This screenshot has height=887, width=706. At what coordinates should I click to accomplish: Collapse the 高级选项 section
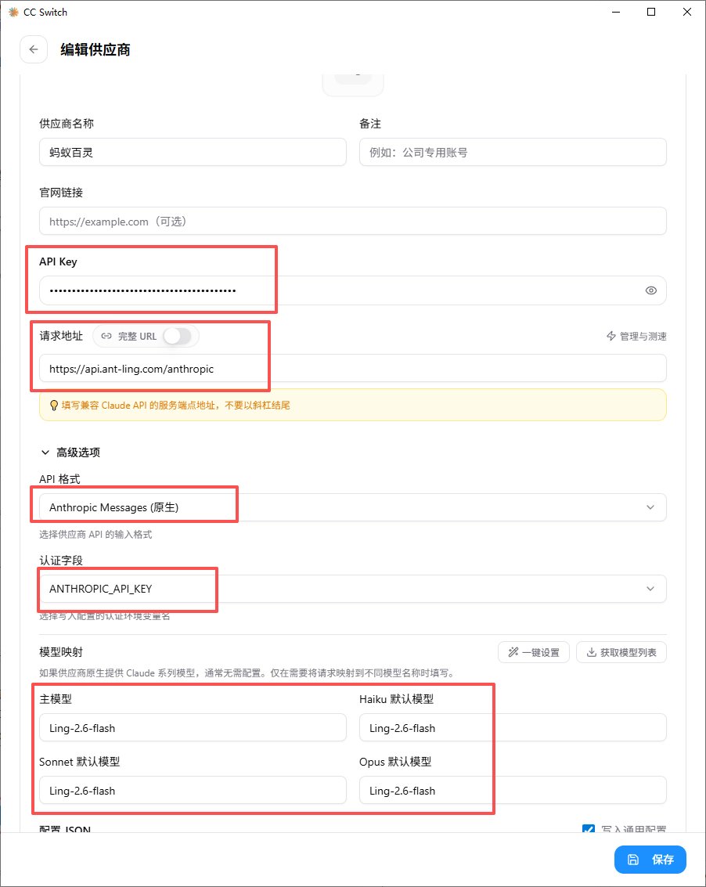[x=70, y=452]
